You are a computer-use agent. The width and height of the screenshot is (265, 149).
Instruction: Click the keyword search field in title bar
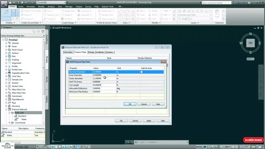[217, 3]
